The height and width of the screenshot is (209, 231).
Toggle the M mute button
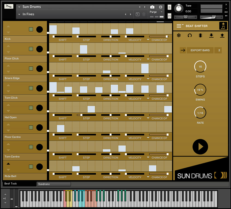tap(169, 16)
